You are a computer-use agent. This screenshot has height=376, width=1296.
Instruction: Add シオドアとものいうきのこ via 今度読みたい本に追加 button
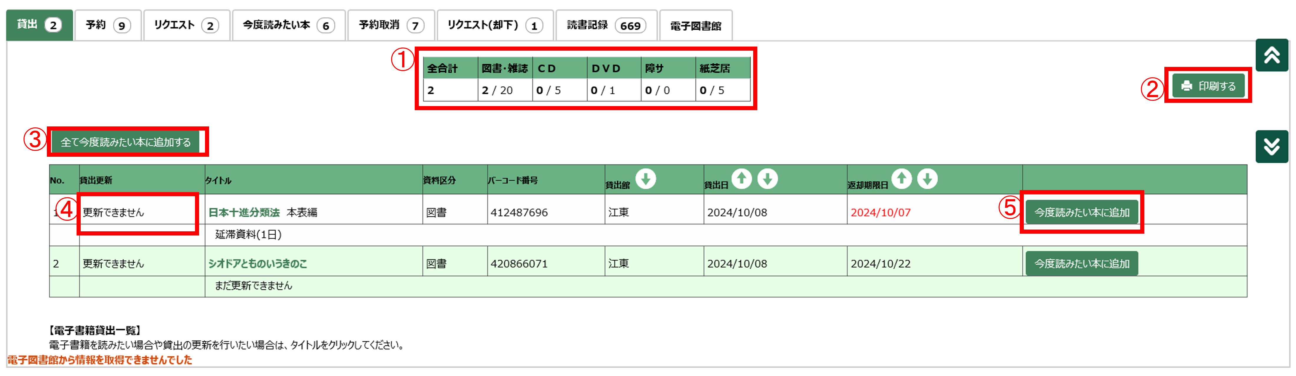pos(1082,263)
